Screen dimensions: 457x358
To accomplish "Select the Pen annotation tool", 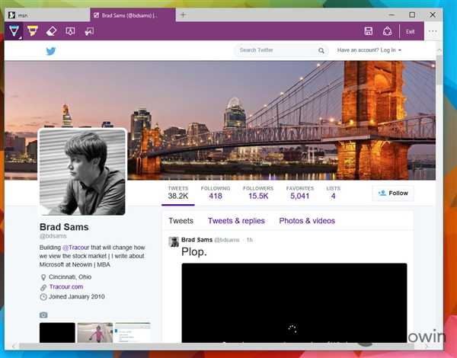I will [x=14, y=31].
